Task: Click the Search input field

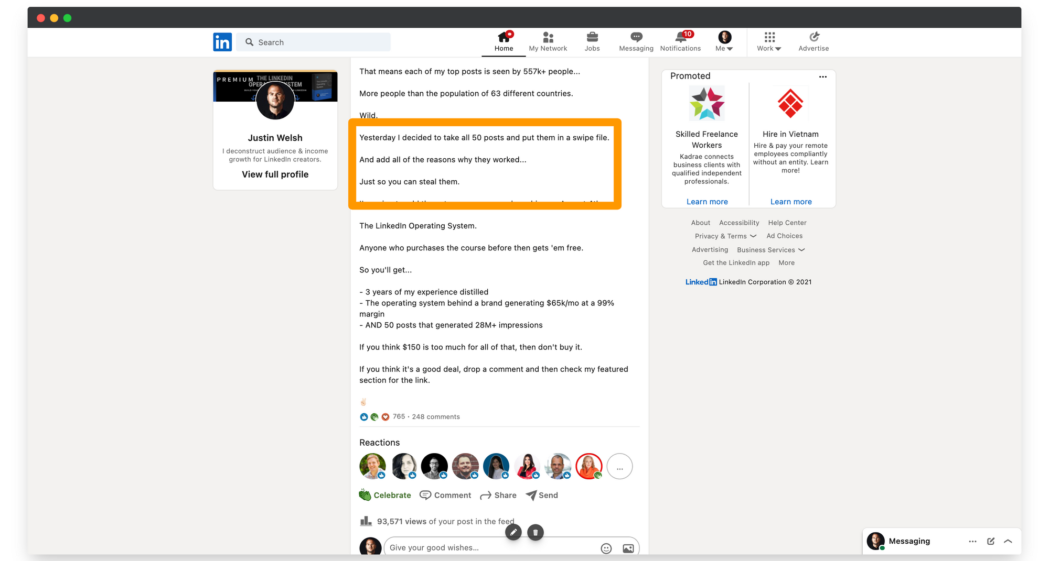Action: (x=313, y=42)
